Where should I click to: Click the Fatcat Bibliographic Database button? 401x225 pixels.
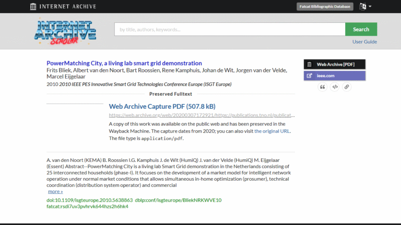325,7
